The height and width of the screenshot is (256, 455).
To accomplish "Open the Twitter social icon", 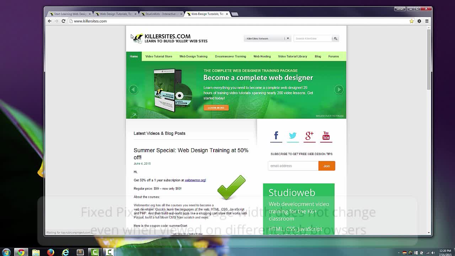I will tap(293, 136).
